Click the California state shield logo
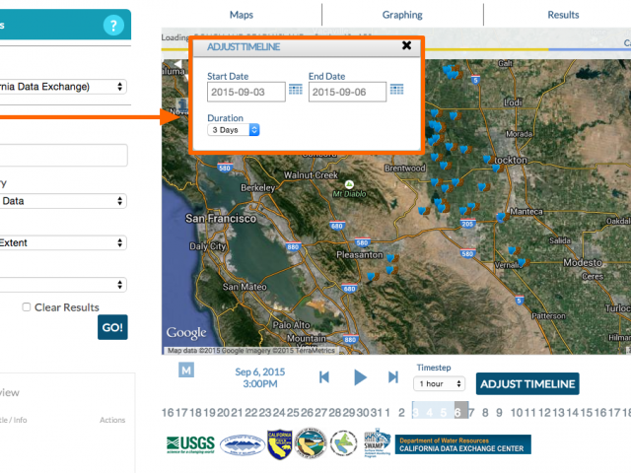 click(x=279, y=444)
